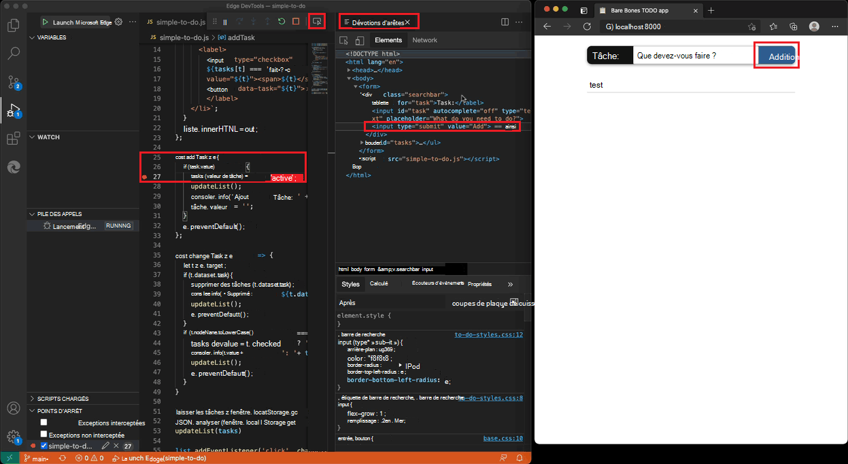Screen dimensions: 848x464
Task: Click Step Over in the debug toolbar
Action: point(239,22)
